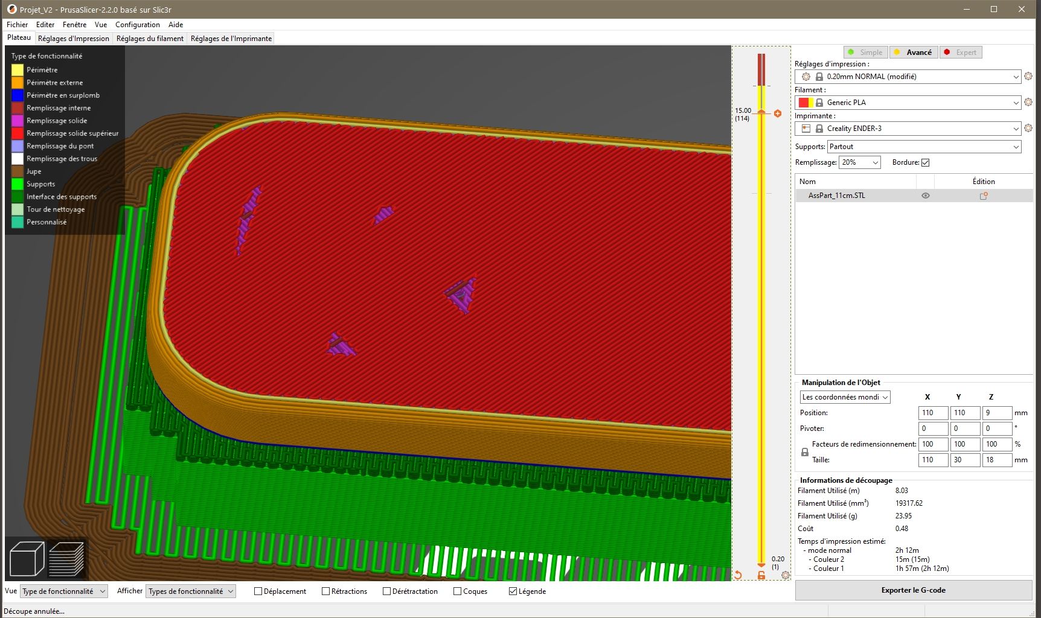Image resolution: width=1041 pixels, height=618 pixels.
Task: Open the slider cog settings icon
Action: 786,575
